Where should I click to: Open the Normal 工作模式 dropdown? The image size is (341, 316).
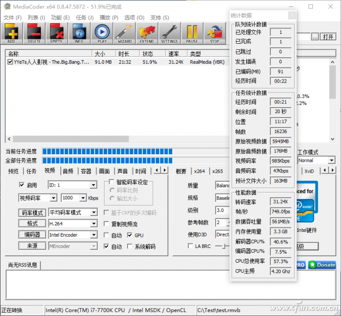331,160
